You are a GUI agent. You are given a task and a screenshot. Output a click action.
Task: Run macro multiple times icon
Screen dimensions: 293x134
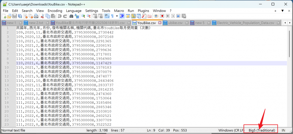click(179, 16)
